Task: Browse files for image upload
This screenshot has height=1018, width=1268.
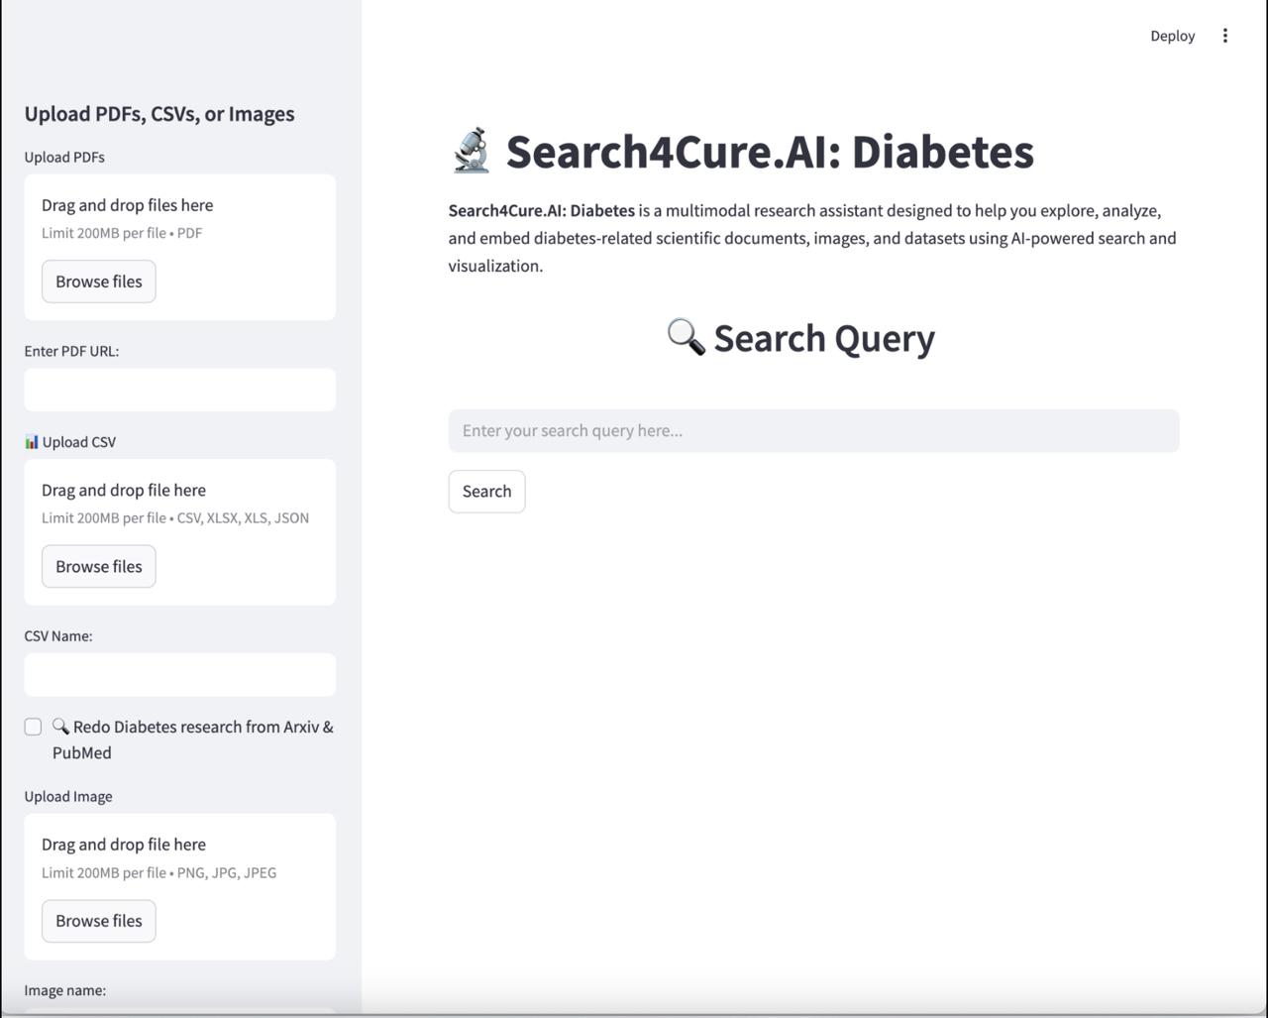Action: (x=98, y=921)
